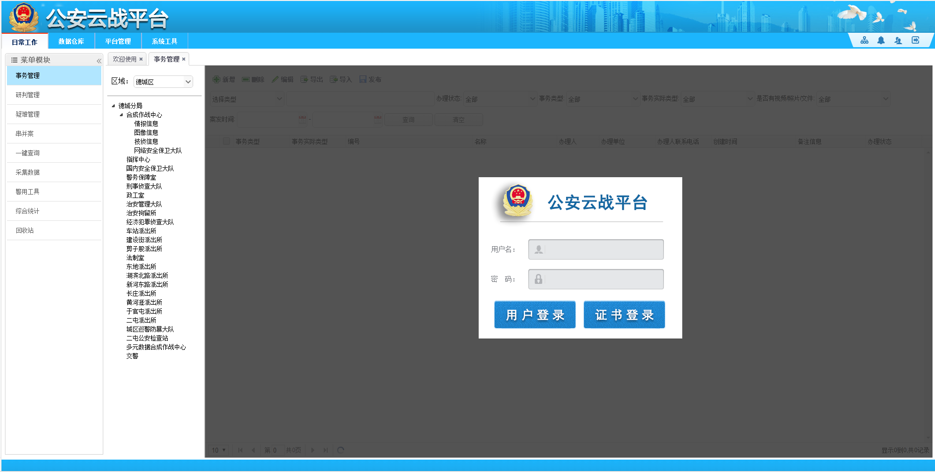The height and width of the screenshot is (473, 935).
Task: Select 情报信息 in the tree
Action: click(x=146, y=124)
